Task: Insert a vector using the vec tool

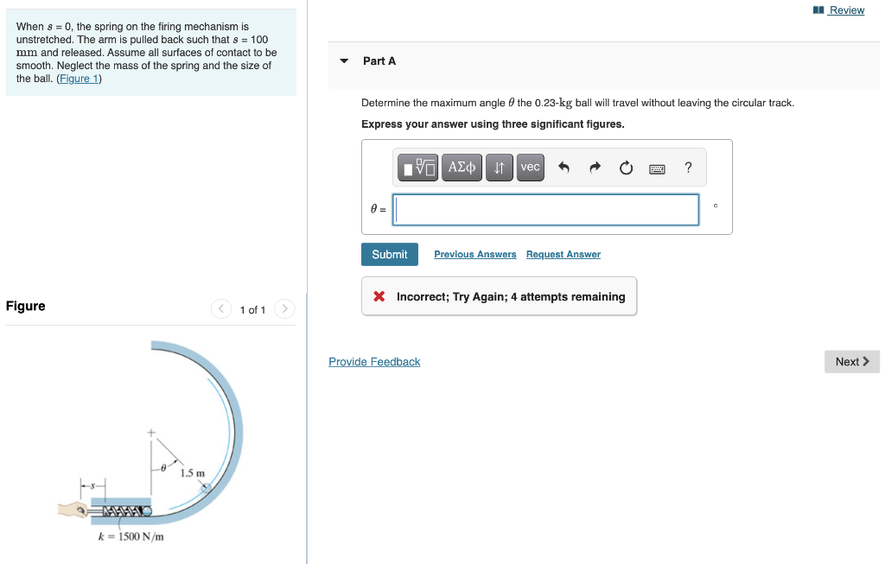Action: pos(530,167)
